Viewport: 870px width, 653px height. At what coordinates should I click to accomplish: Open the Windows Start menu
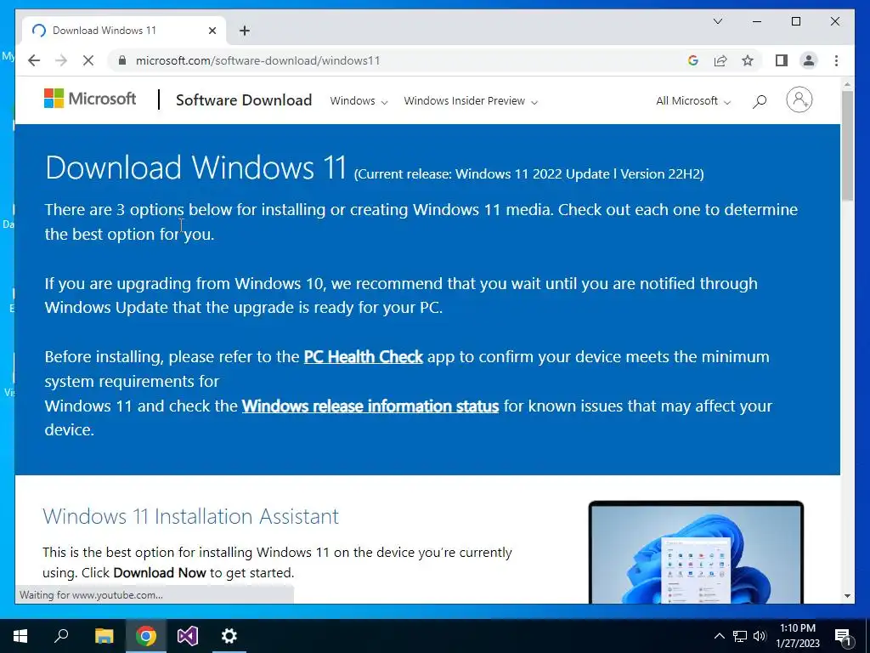[x=20, y=636]
